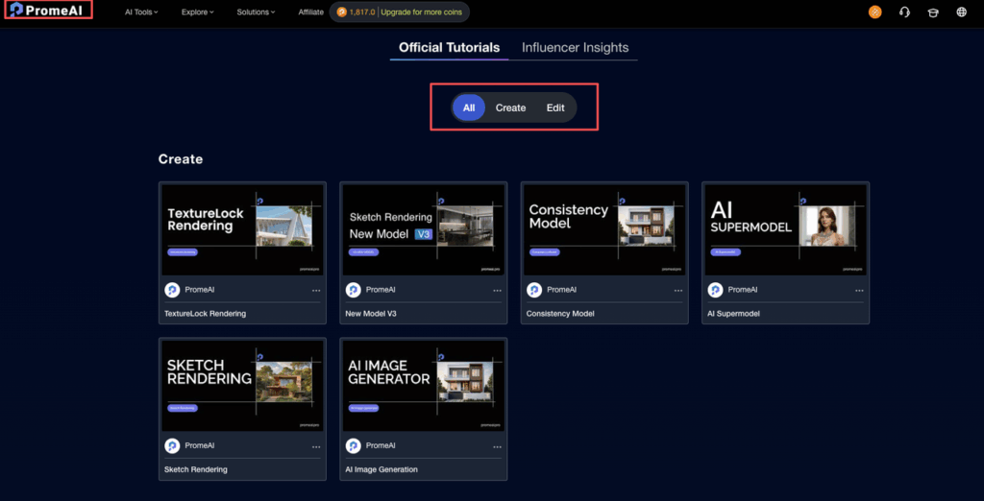This screenshot has height=501, width=984.
Task: Select the All filter pill
Action: (x=469, y=107)
